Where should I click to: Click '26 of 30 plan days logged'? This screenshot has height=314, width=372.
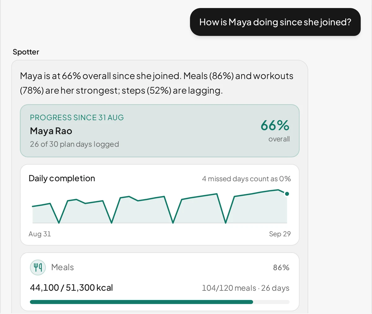click(x=74, y=144)
